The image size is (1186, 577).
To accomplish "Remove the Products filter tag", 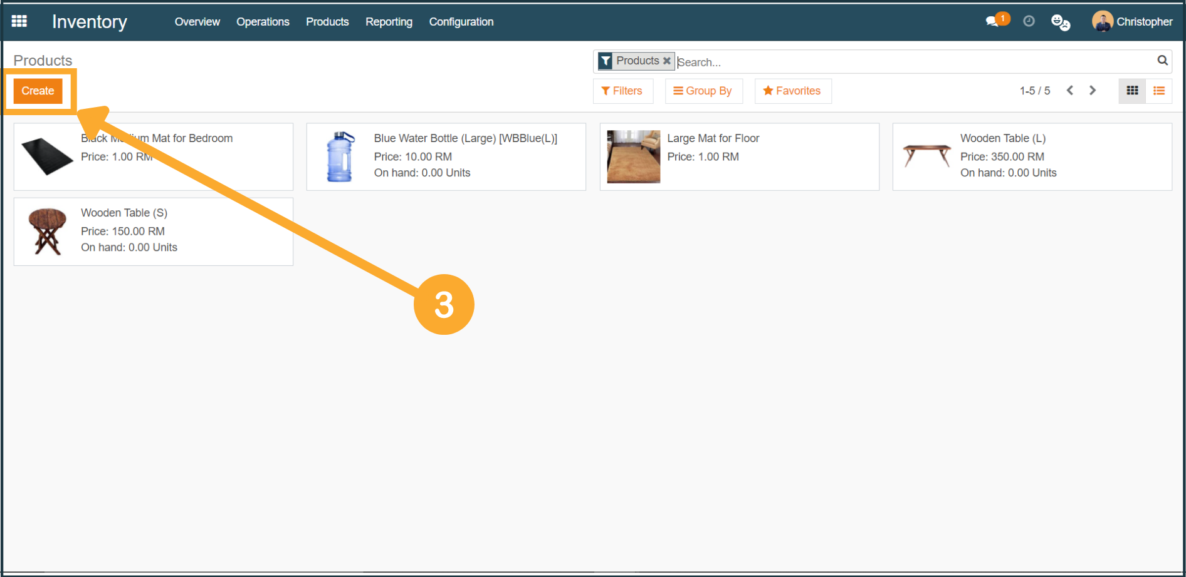I will [667, 61].
